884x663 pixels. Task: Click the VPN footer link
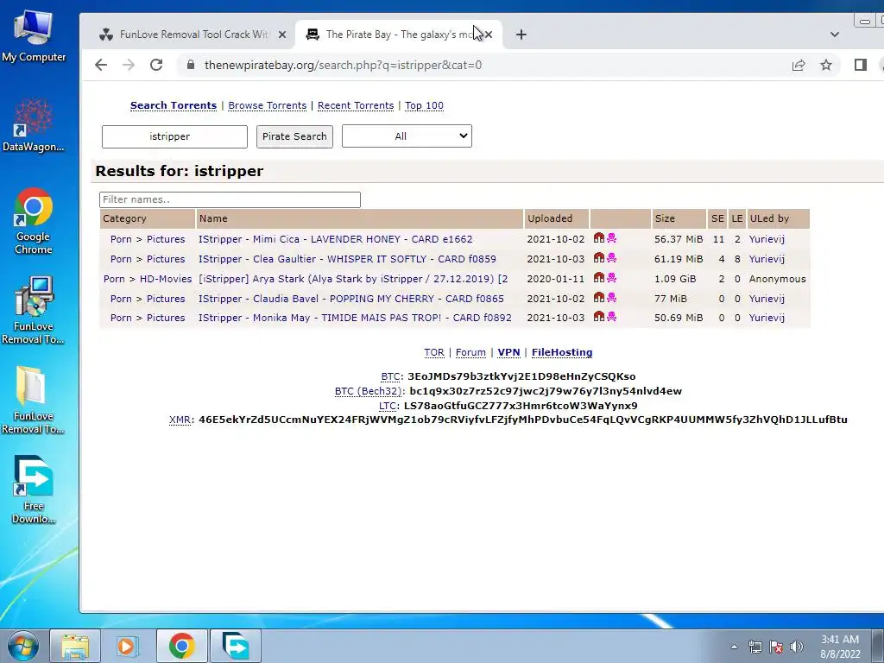(508, 352)
